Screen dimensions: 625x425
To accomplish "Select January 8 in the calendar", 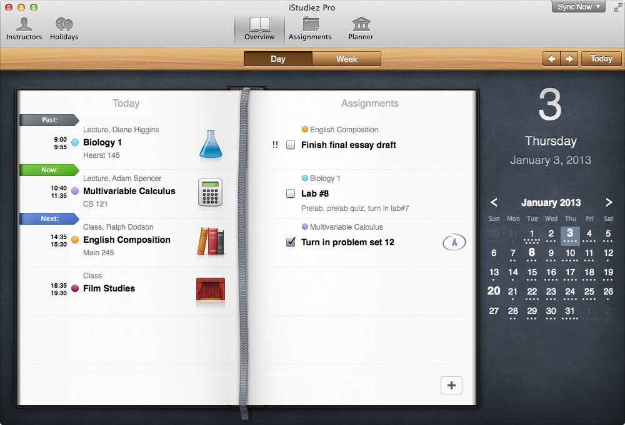I will (532, 253).
